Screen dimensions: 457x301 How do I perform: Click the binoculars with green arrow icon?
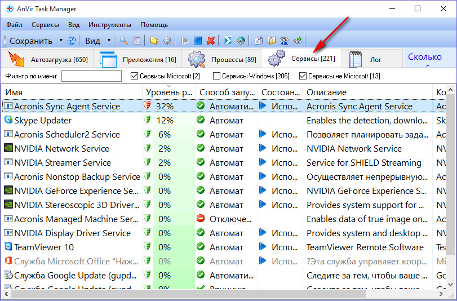(298, 41)
